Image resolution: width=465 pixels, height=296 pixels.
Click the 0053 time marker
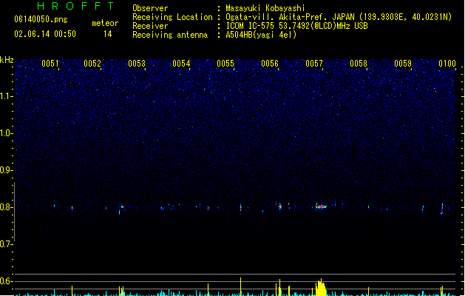pyautogui.click(x=137, y=64)
